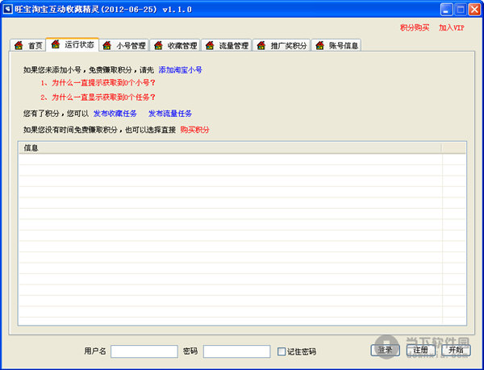Click the app icon in title bar
This screenshot has height=370, width=484.
[x=8, y=9]
